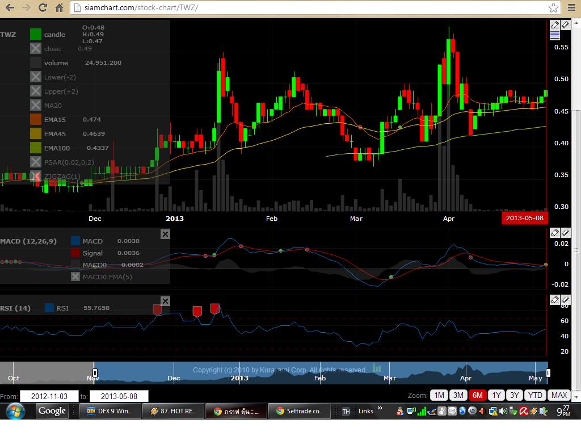The height and width of the screenshot is (436, 581).
Task: Show the MAX time range
Action: [559, 395]
